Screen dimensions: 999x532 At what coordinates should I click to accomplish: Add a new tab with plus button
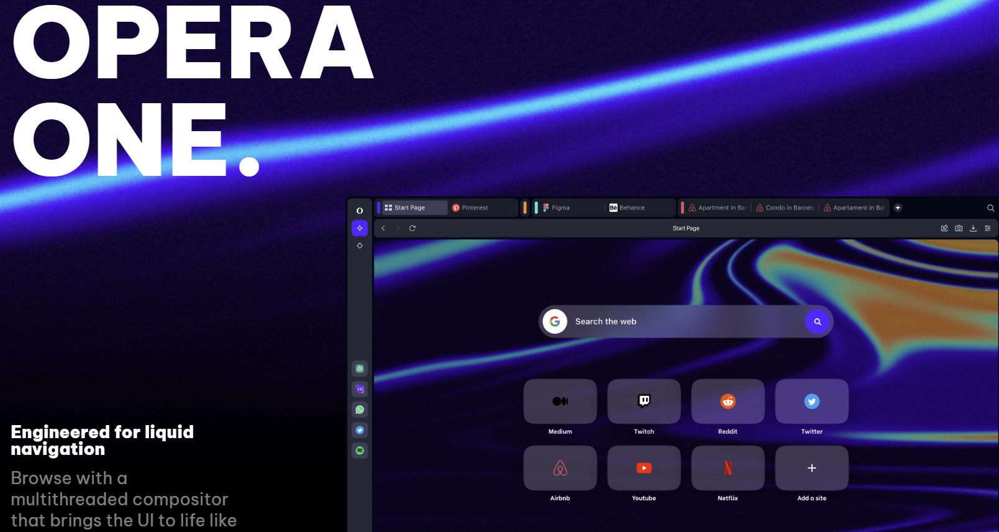click(898, 208)
